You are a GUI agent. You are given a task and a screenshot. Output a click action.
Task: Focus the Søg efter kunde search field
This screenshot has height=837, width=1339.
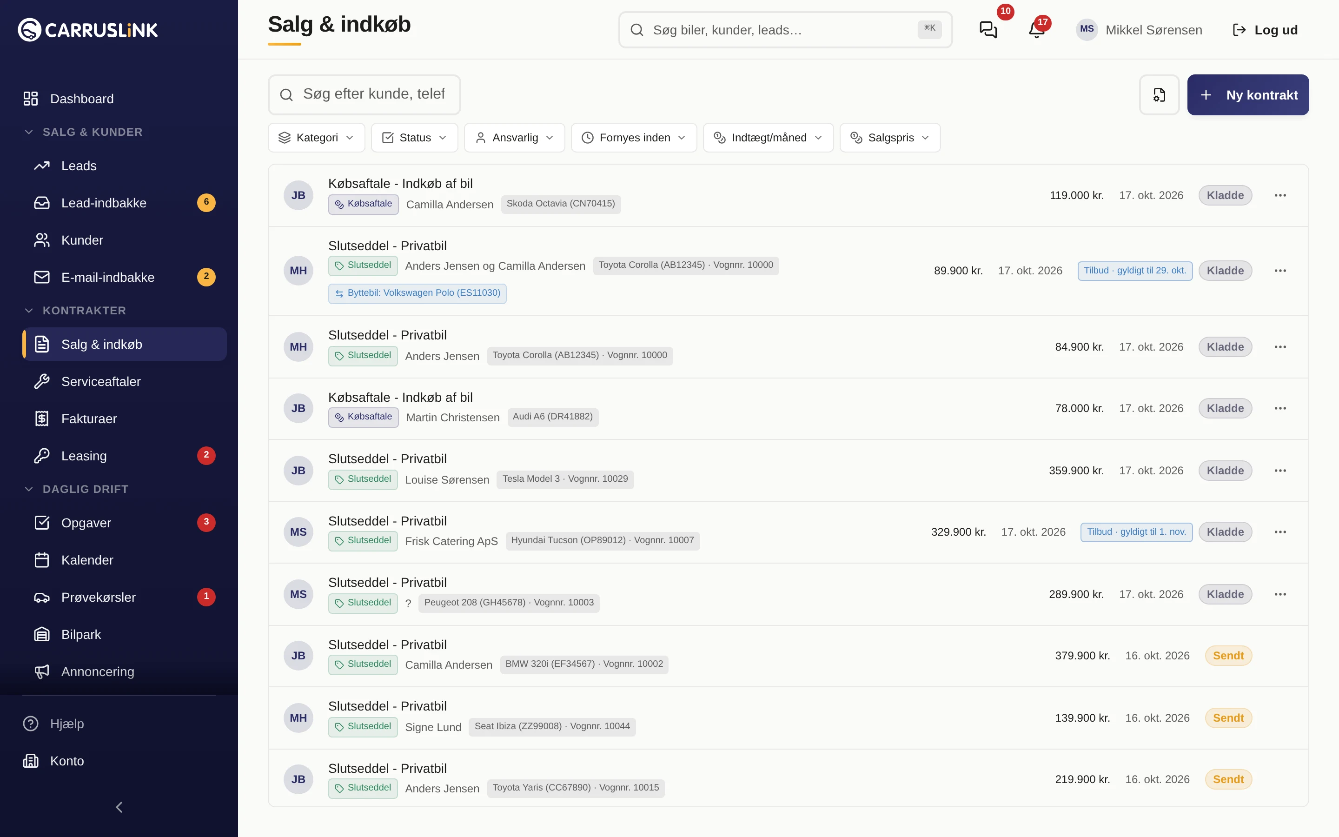(x=364, y=95)
